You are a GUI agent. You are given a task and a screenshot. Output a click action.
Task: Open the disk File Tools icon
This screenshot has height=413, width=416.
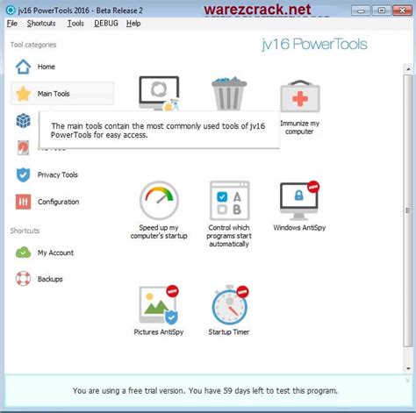(x=23, y=147)
